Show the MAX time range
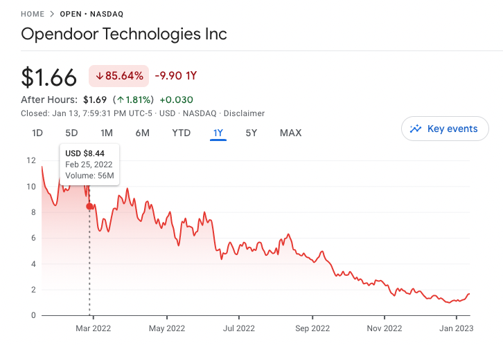Viewport: 503px width, 345px height. [290, 133]
